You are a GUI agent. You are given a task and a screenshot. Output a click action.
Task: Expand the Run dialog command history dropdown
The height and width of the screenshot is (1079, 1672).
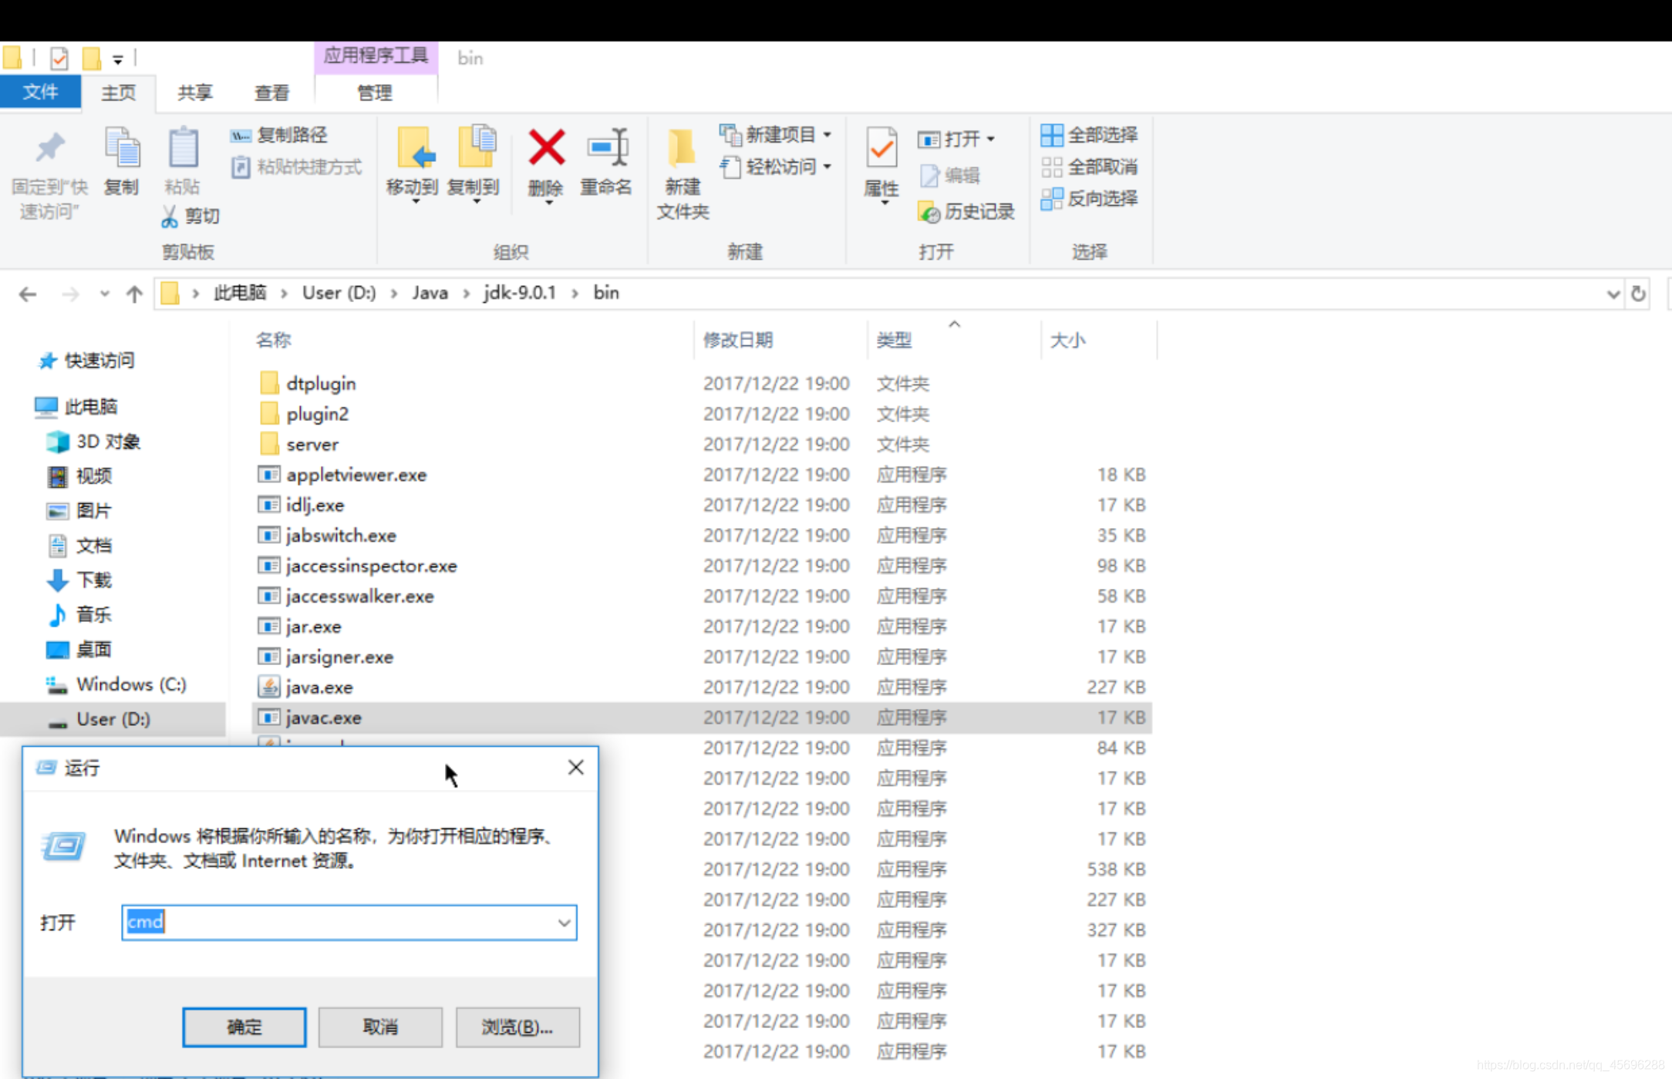click(564, 923)
